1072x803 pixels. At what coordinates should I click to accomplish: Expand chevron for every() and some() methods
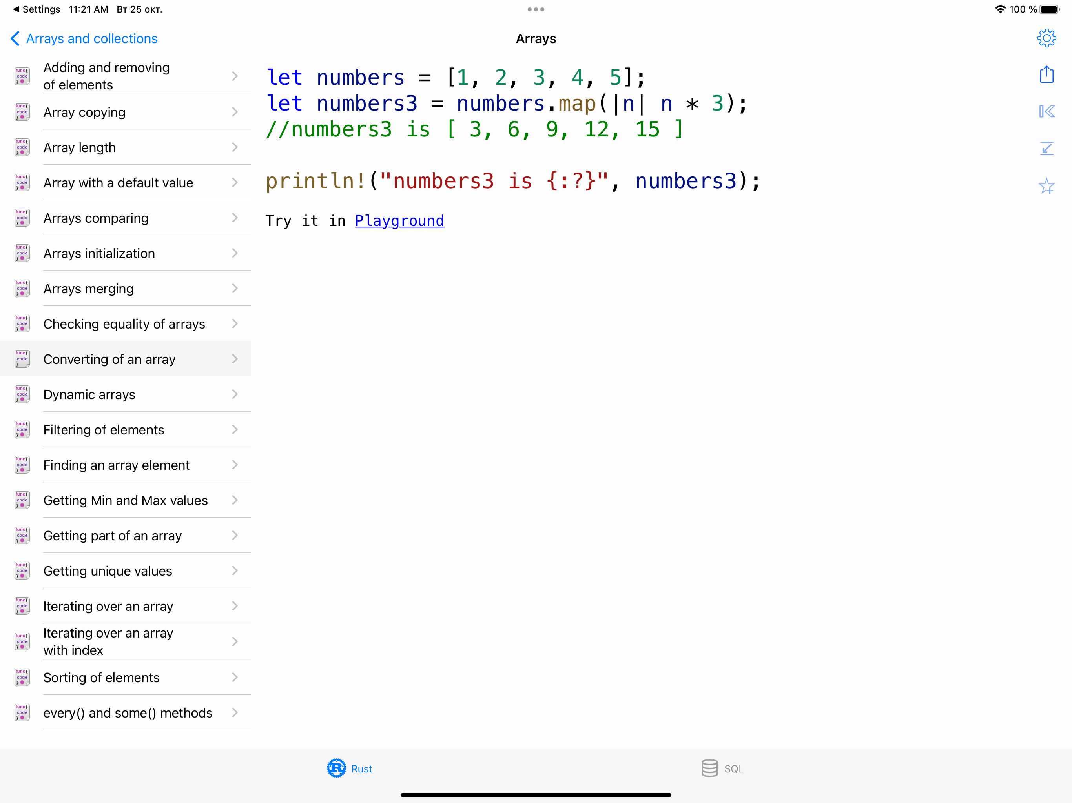tap(235, 712)
